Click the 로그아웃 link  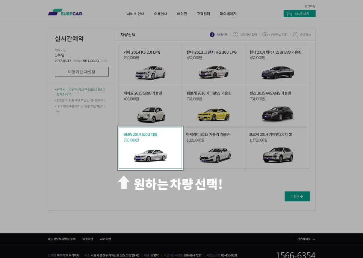pos(310,6)
